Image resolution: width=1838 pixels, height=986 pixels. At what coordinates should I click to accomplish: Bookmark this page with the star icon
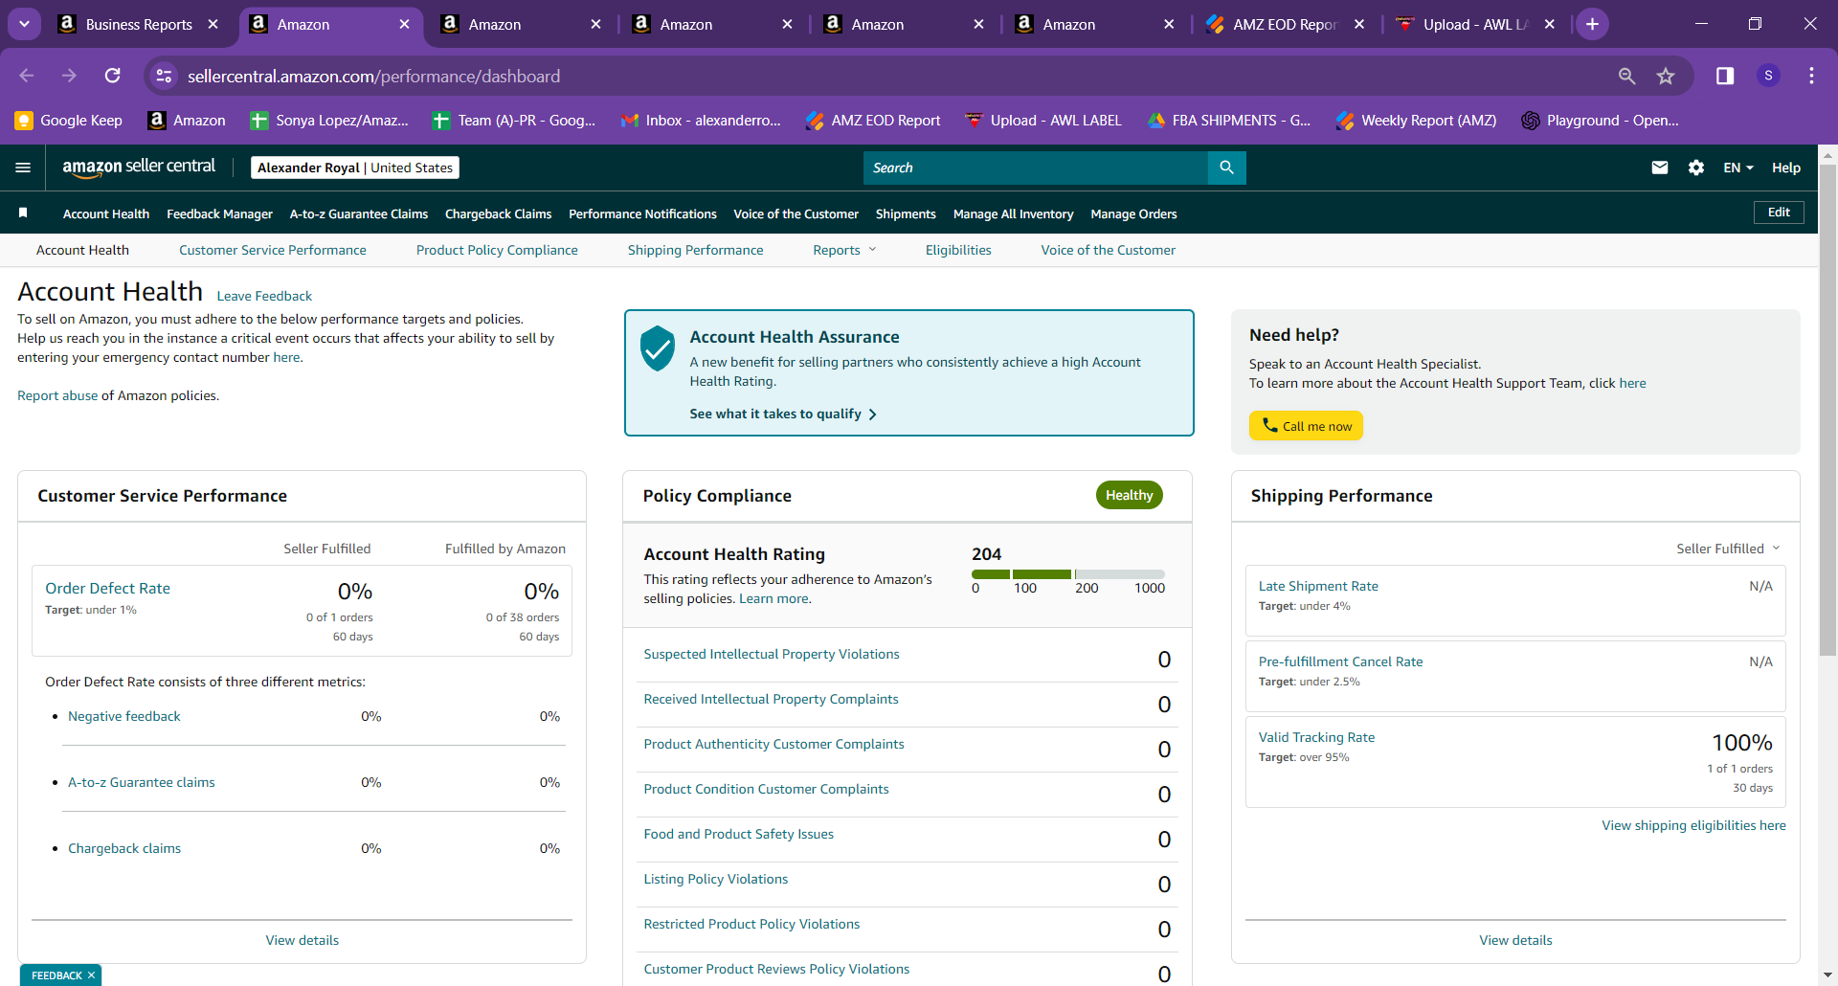point(1666,76)
